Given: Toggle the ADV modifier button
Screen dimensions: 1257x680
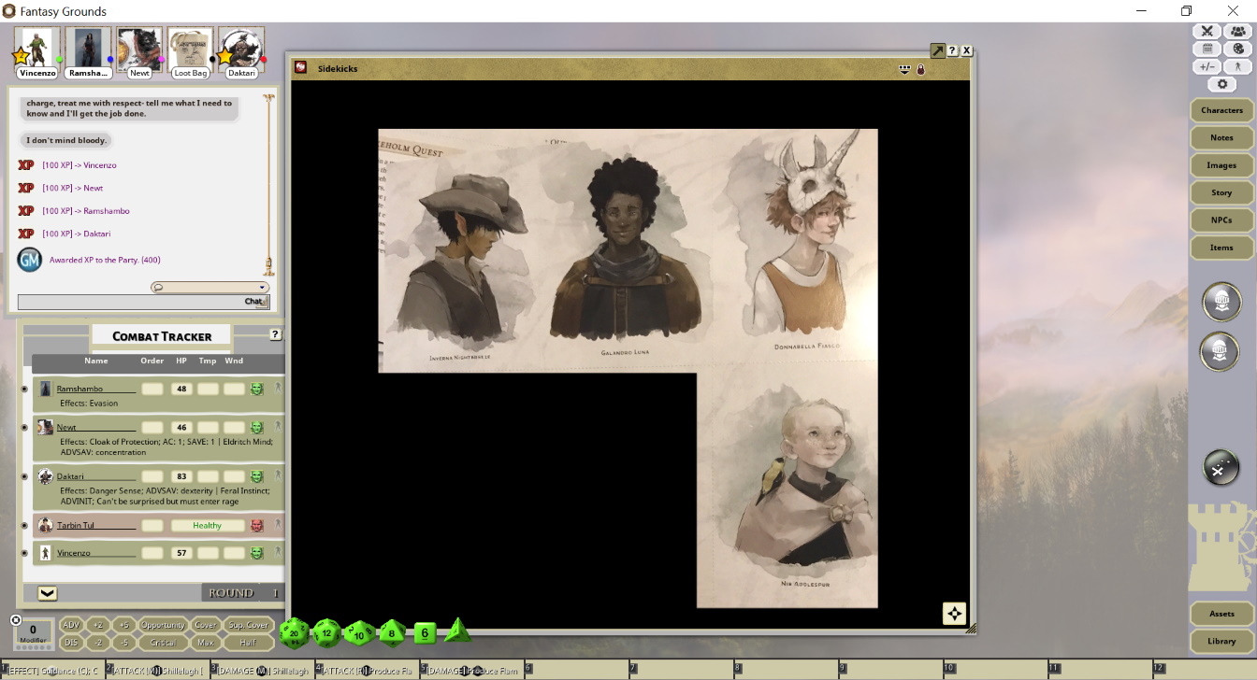Looking at the screenshot, I should pos(71,625).
